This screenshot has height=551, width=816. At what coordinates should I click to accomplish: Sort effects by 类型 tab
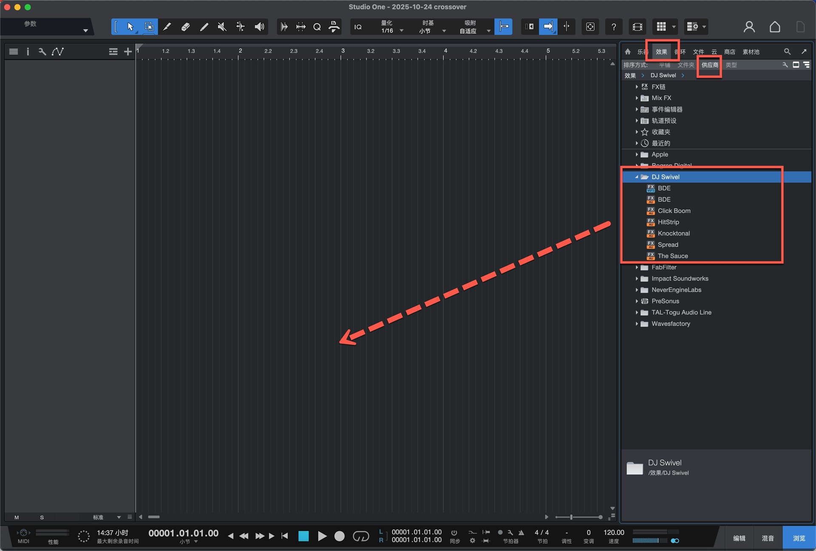(731, 65)
